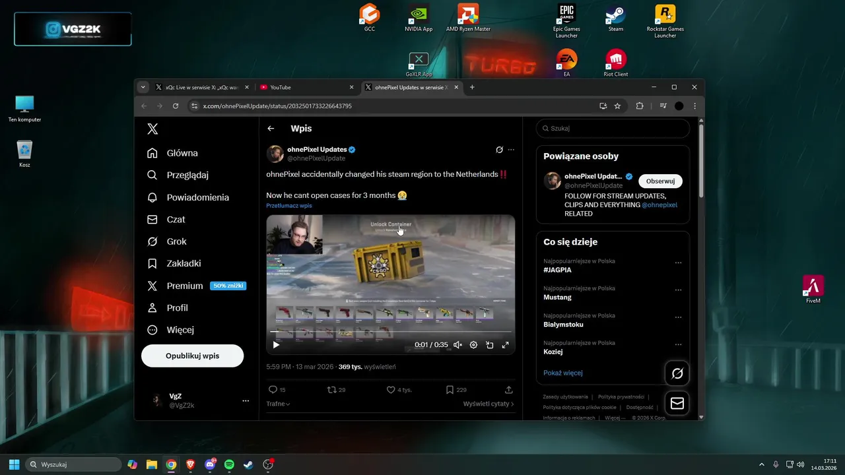845x475 pixels.
Task: Unmute the video with the speaker icon
Action: (457, 344)
